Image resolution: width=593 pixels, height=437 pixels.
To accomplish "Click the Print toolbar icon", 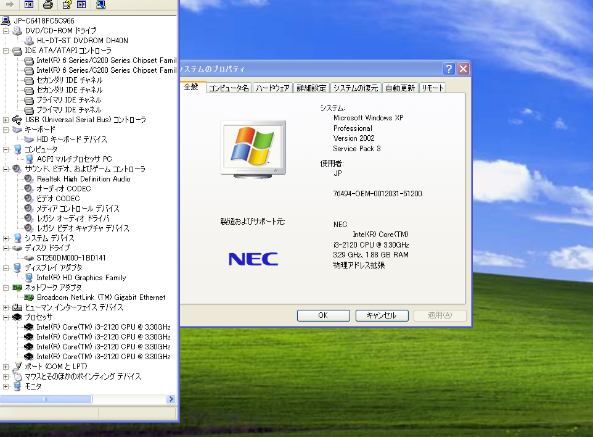I will pos(48,4).
